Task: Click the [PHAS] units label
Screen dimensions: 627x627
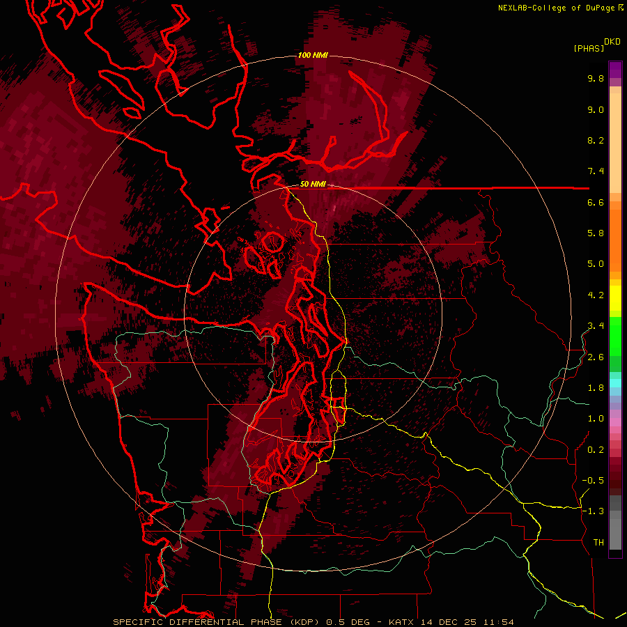Action: click(x=589, y=48)
